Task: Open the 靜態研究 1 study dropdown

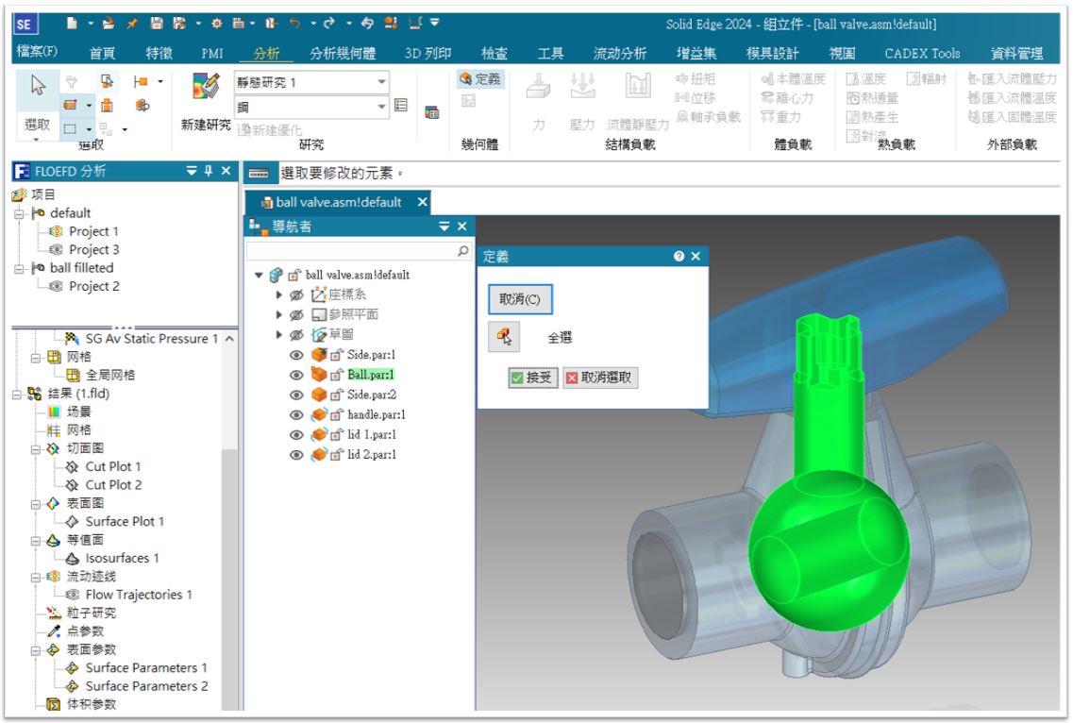Action: (x=381, y=82)
